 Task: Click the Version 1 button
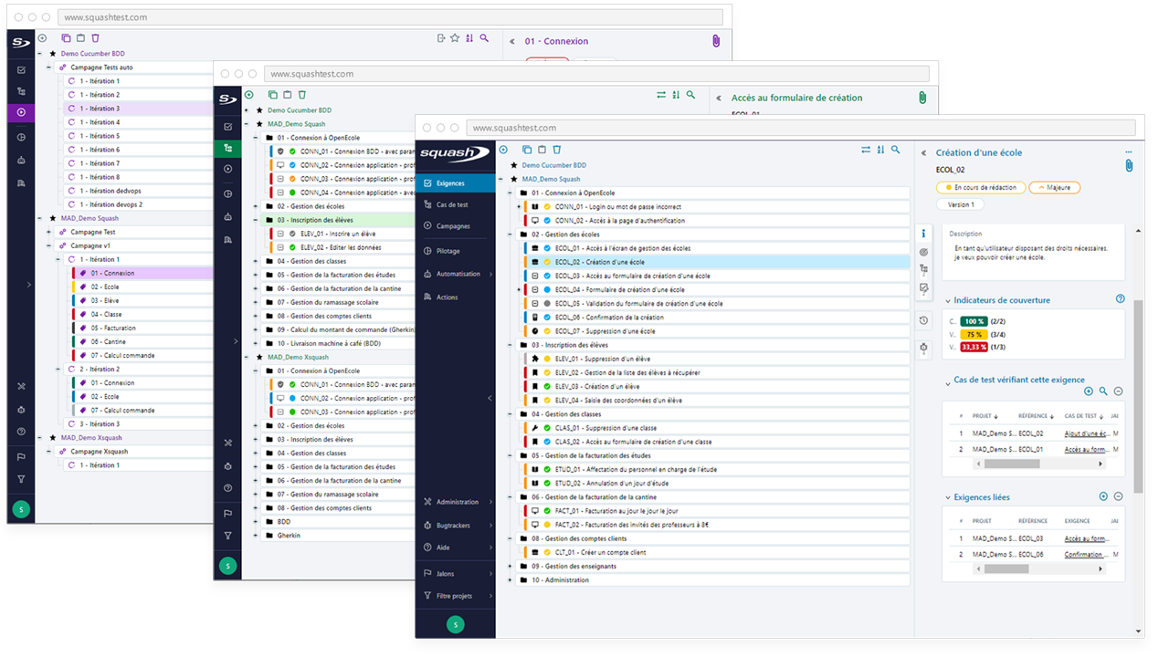tap(960, 204)
